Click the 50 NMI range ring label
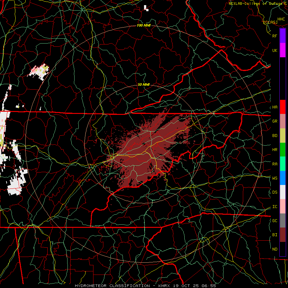Image resolution: width=288 pixels, height=288 pixels. pyautogui.click(x=144, y=84)
